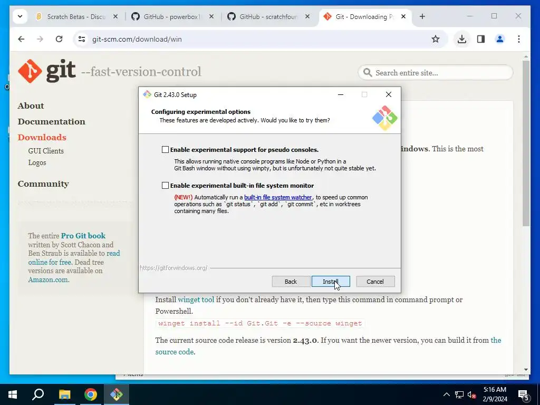Open the Community section link
540x405 pixels.
pyautogui.click(x=43, y=184)
